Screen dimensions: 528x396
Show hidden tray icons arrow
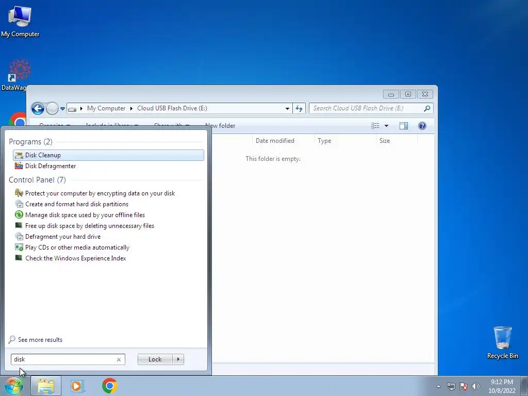pyautogui.click(x=438, y=386)
